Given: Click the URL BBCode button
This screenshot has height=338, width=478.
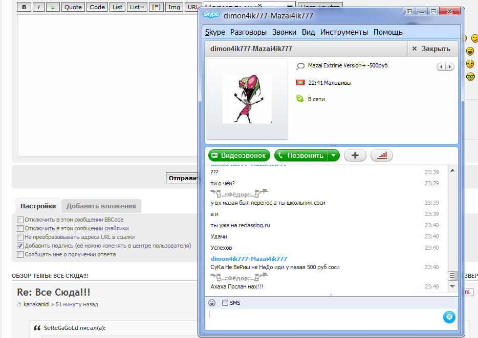Looking at the screenshot, I should pos(192,7).
